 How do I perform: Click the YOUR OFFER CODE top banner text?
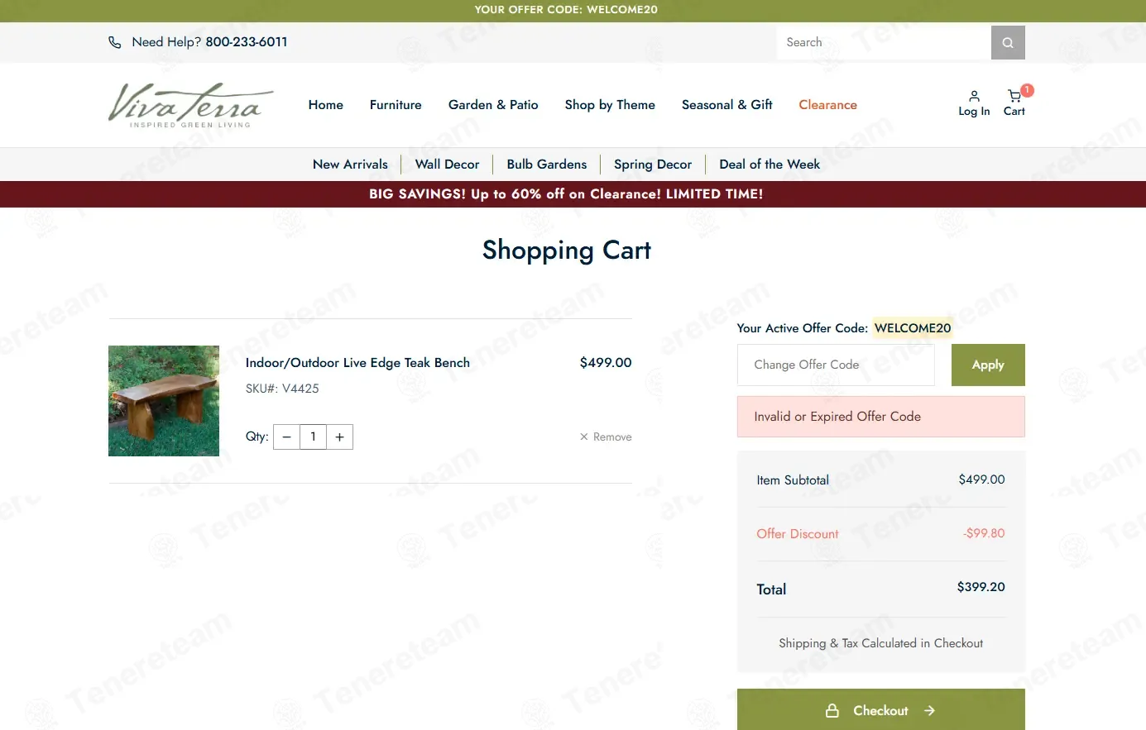point(566,10)
